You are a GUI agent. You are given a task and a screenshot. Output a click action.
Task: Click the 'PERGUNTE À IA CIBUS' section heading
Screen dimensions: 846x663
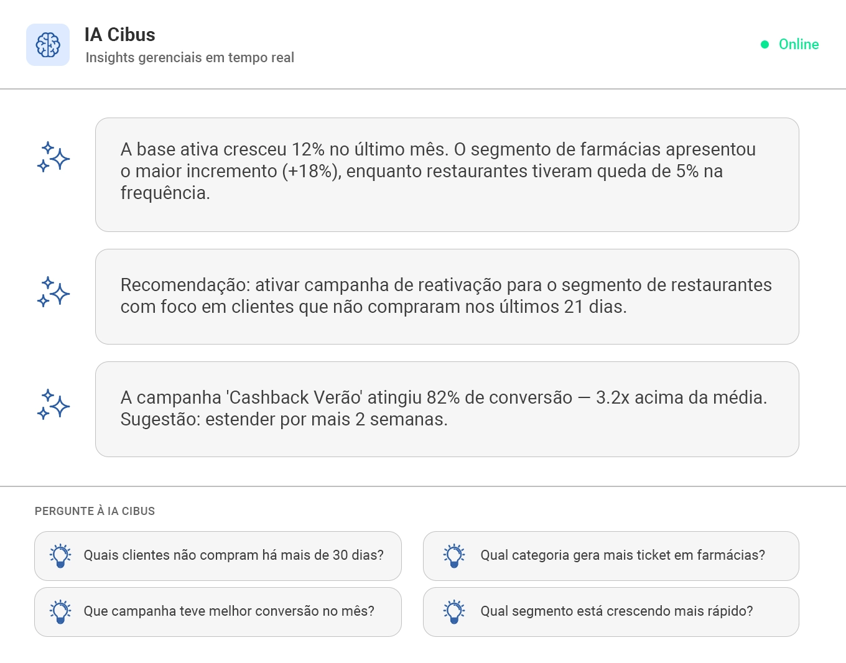(95, 511)
